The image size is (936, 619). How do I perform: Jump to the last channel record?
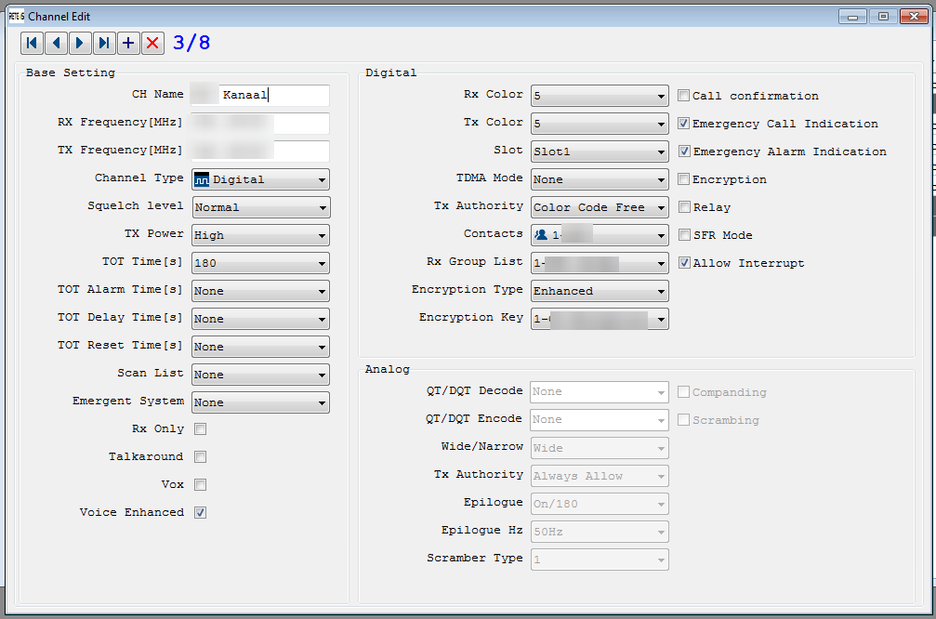(x=104, y=43)
